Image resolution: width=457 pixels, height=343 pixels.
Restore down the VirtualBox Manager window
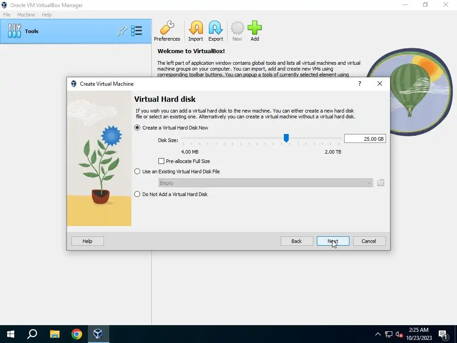click(x=425, y=5)
